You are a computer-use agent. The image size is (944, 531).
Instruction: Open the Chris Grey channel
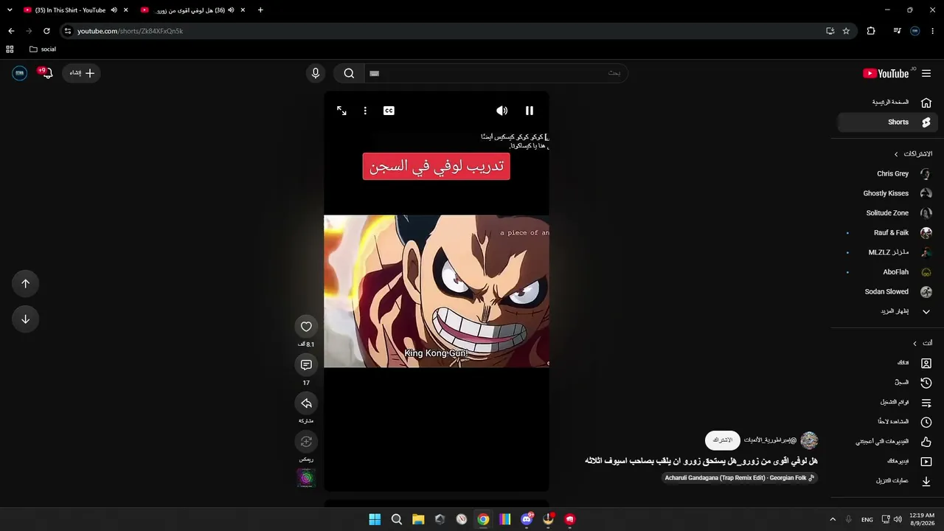(x=888, y=174)
